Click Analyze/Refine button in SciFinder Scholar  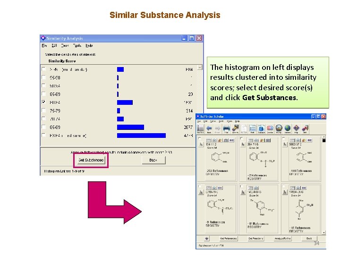coord(282,238)
